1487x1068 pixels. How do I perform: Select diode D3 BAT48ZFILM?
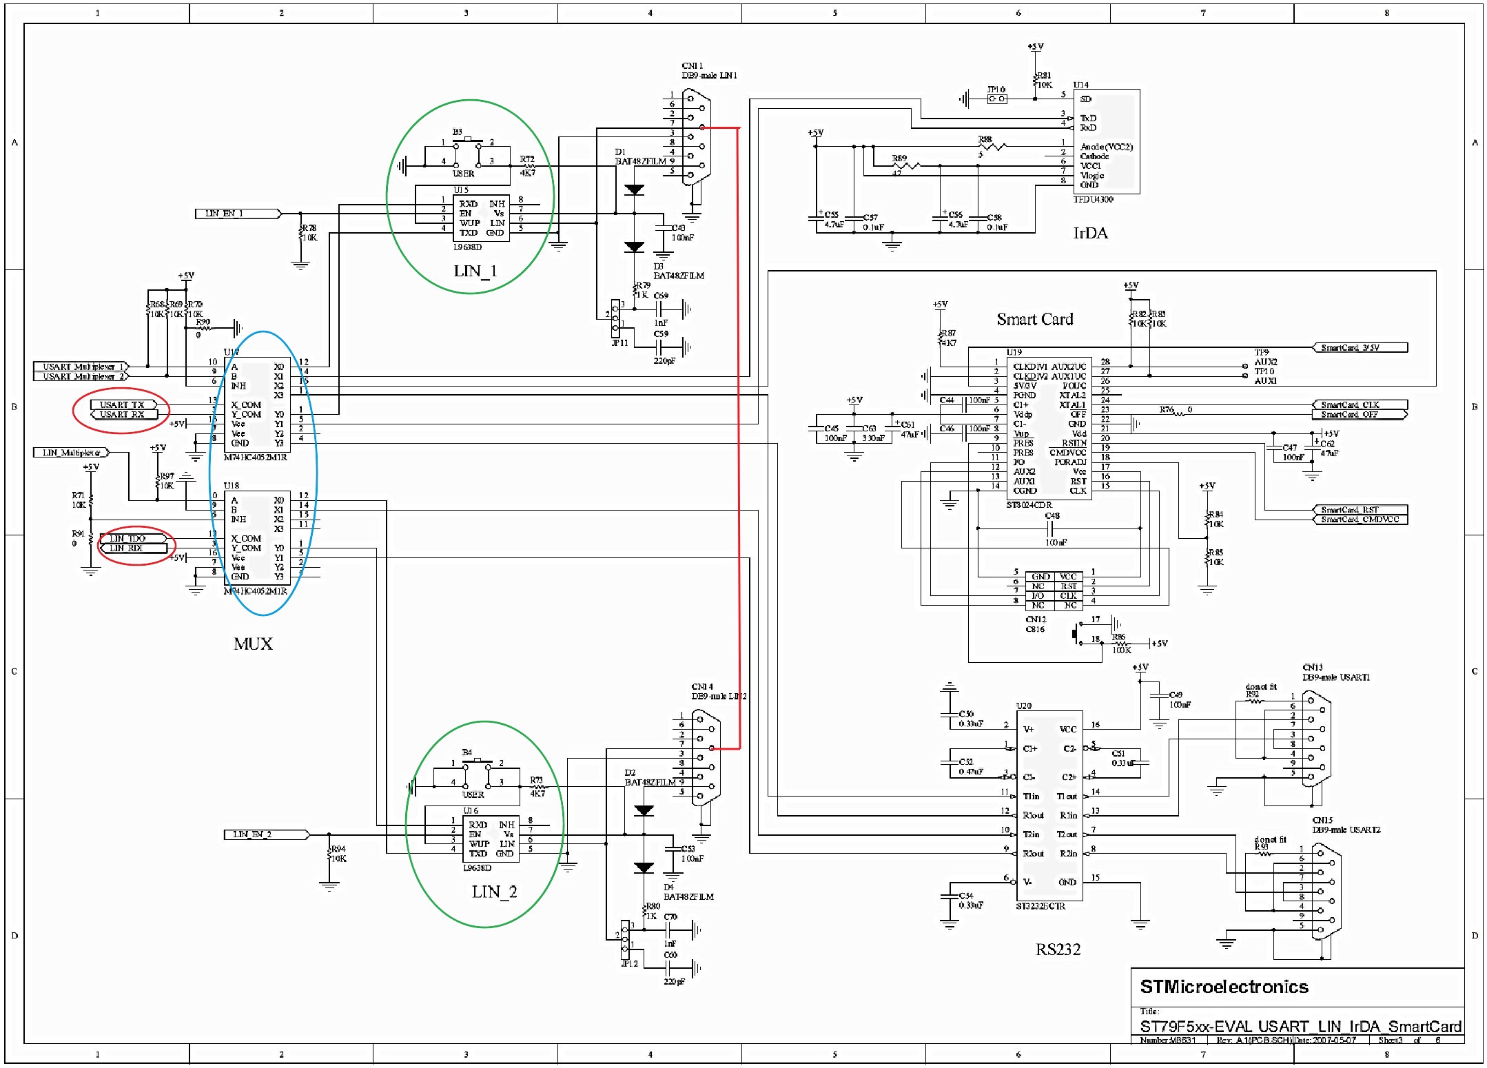pos(634,247)
